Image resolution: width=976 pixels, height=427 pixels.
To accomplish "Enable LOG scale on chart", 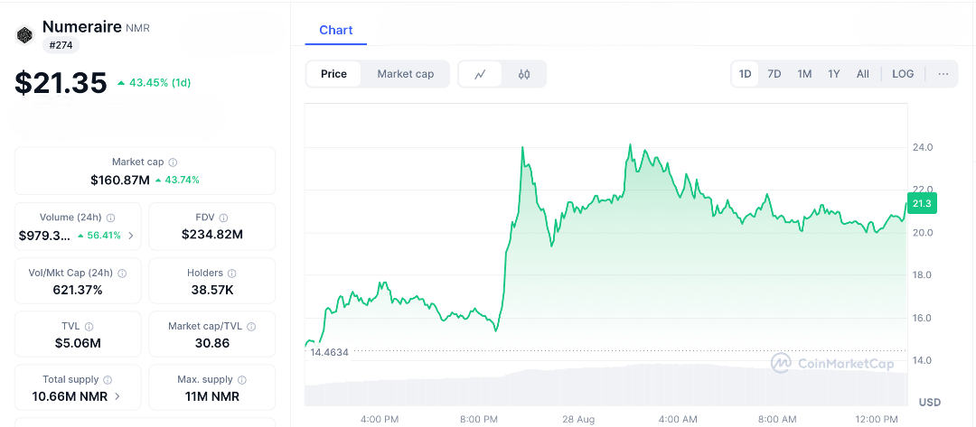I will (x=903, y=74).
